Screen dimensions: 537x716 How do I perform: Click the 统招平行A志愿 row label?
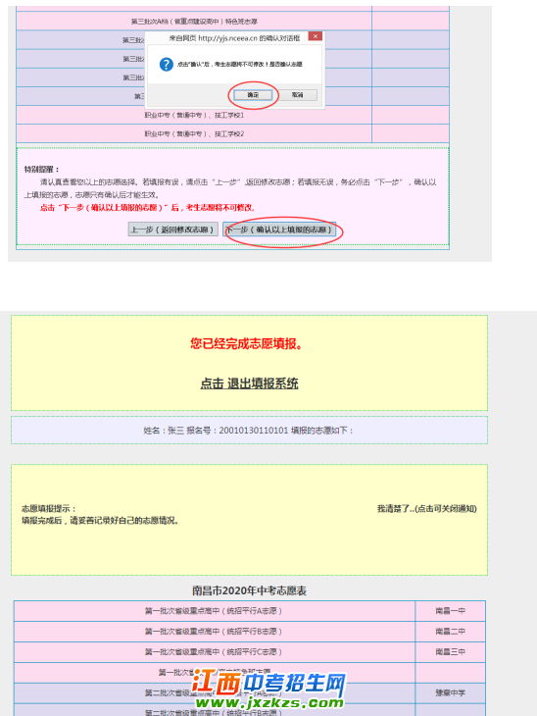pos(214,611)
